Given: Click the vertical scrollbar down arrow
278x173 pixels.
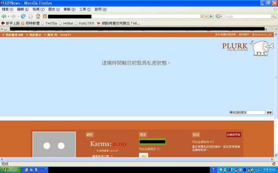Looking at the screenshot, I should 276,155.
